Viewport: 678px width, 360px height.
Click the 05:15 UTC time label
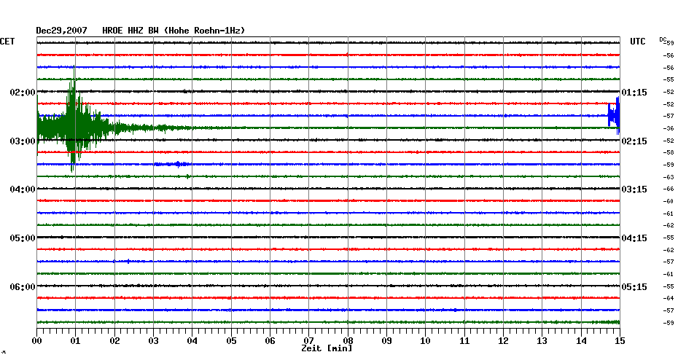[x=634, y=286]
